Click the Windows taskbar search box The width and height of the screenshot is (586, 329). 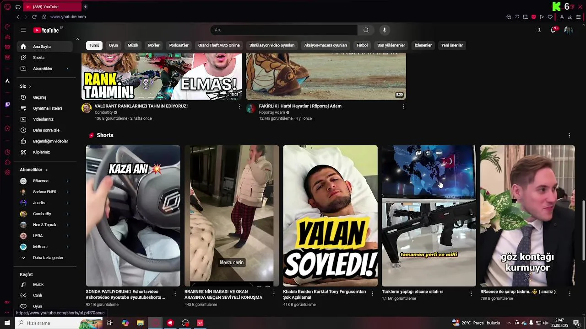(x=59, y=323)
